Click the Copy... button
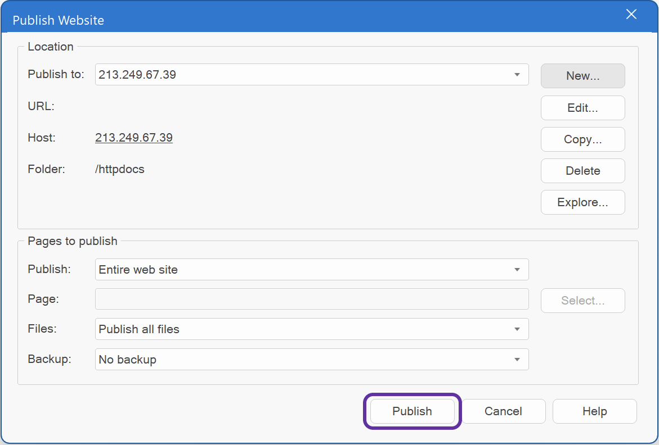 [582, 139]
